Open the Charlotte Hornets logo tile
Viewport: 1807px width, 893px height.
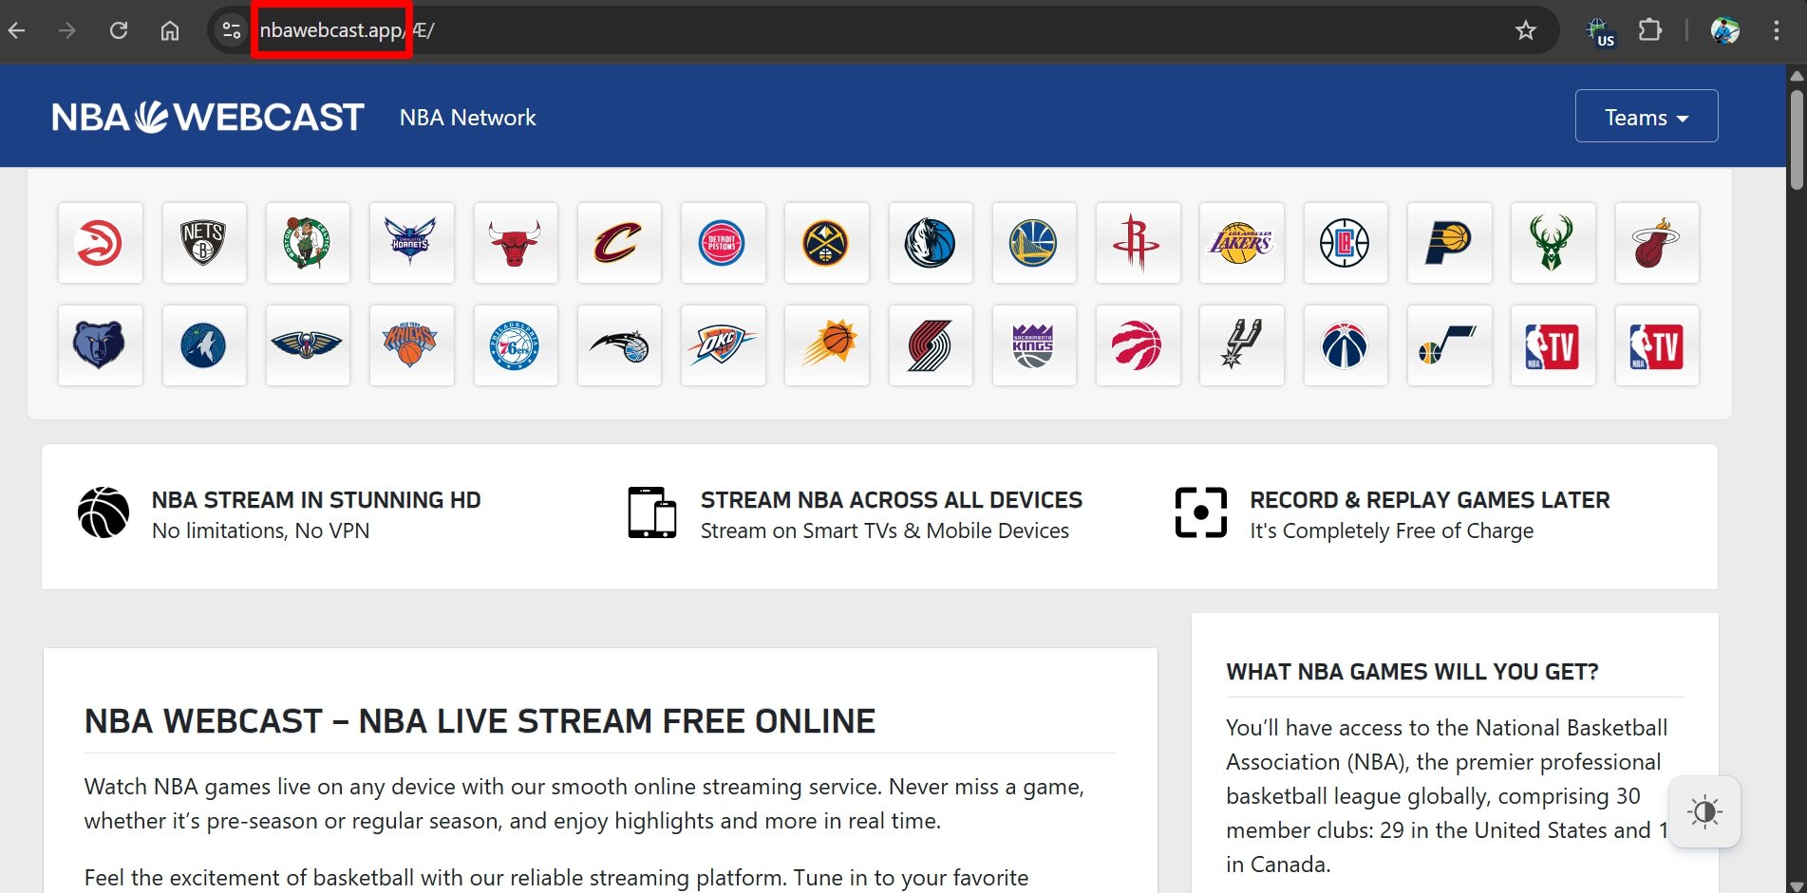tap(411, 243)
